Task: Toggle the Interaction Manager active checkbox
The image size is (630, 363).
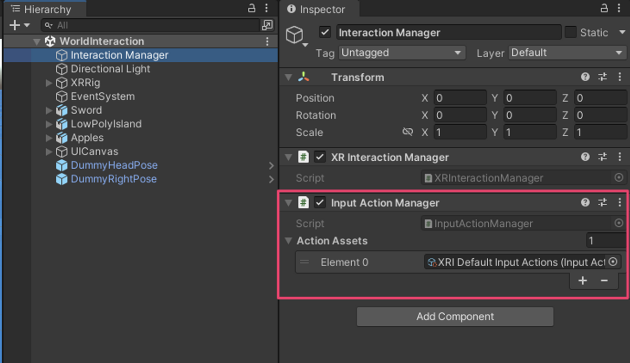Action: coord(325,32)
